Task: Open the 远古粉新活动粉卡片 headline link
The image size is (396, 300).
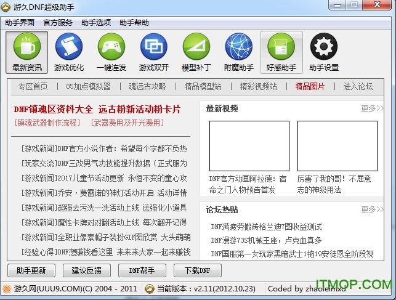Action: pyautogui.click(x=139, y=110)
